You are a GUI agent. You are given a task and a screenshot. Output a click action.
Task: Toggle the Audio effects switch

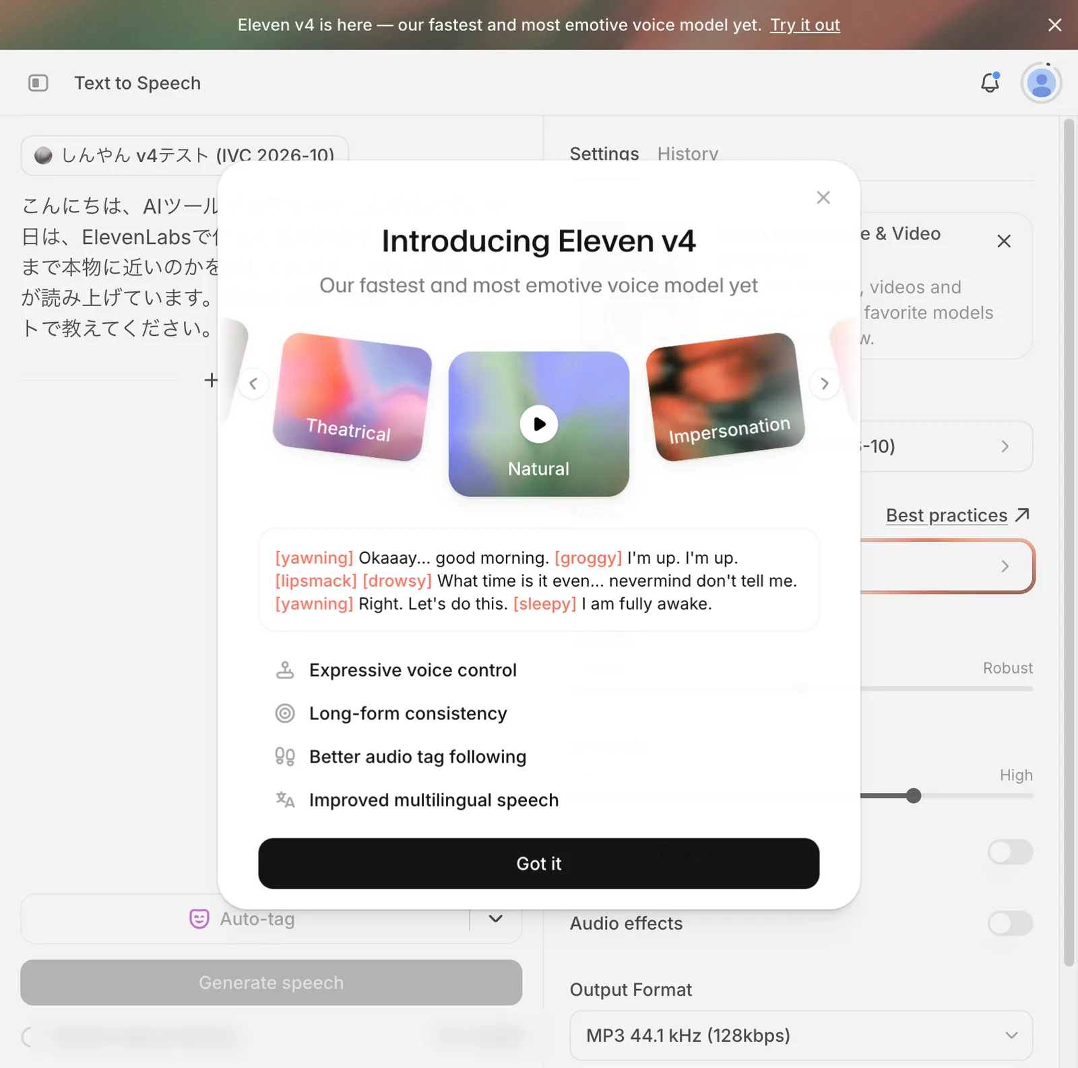click(x=1010, y=923)
